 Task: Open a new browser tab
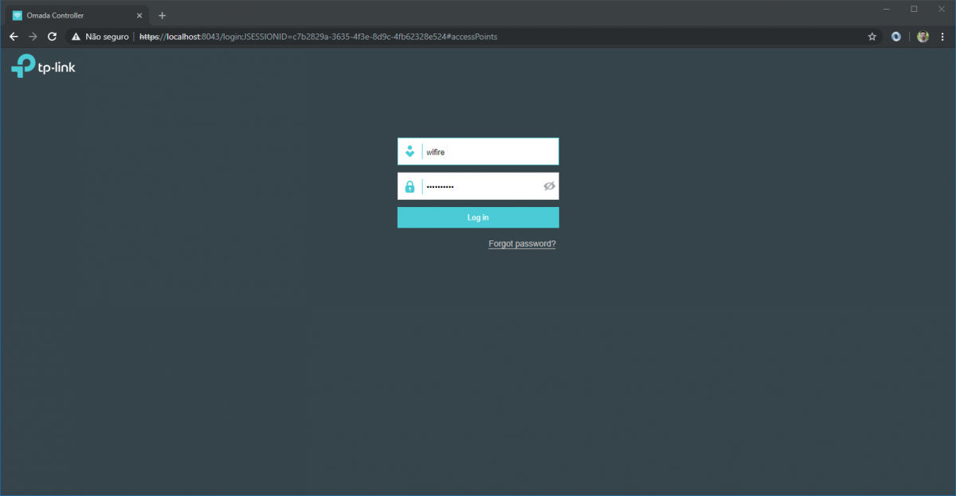click(x=163, y=14)
